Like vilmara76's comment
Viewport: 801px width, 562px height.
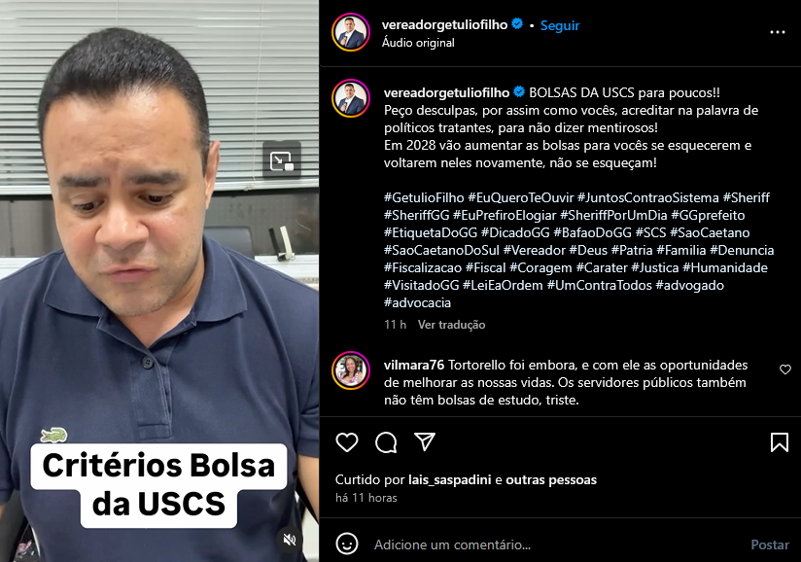[785, 369]
